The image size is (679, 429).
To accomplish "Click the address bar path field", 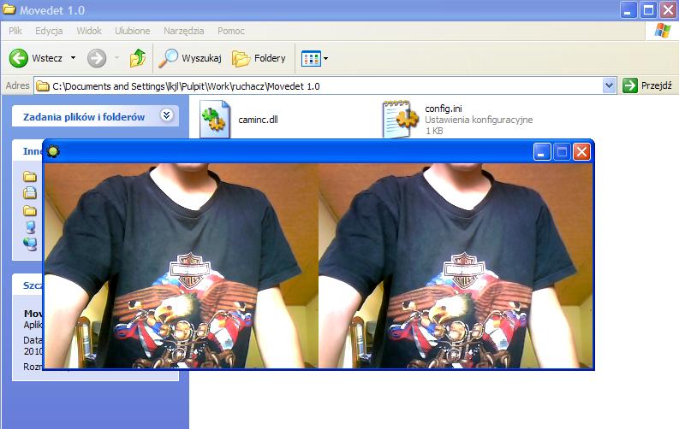I will click(x=325, y=85).
